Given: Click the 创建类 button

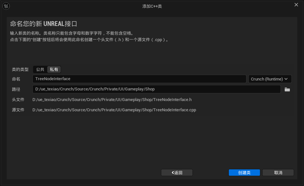Looking at the screenshot, I should (244, 173).
